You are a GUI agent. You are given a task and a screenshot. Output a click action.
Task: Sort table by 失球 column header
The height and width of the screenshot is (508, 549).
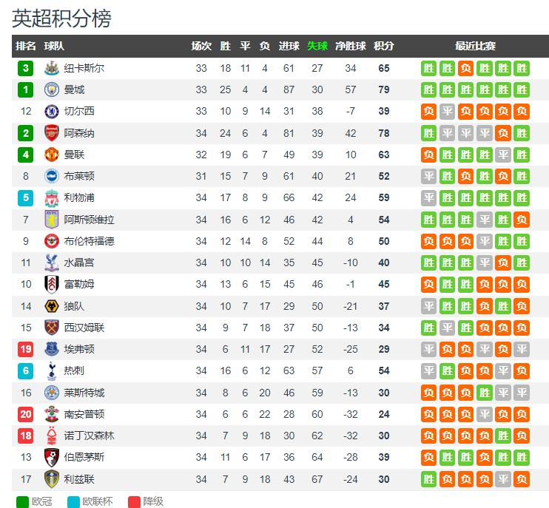317,46
